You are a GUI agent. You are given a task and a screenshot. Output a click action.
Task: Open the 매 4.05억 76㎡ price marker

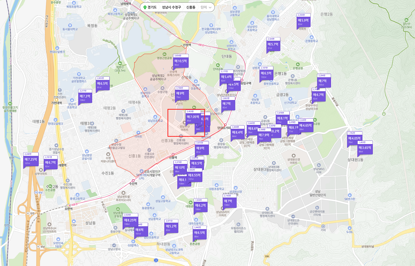(x=354, y=138)
